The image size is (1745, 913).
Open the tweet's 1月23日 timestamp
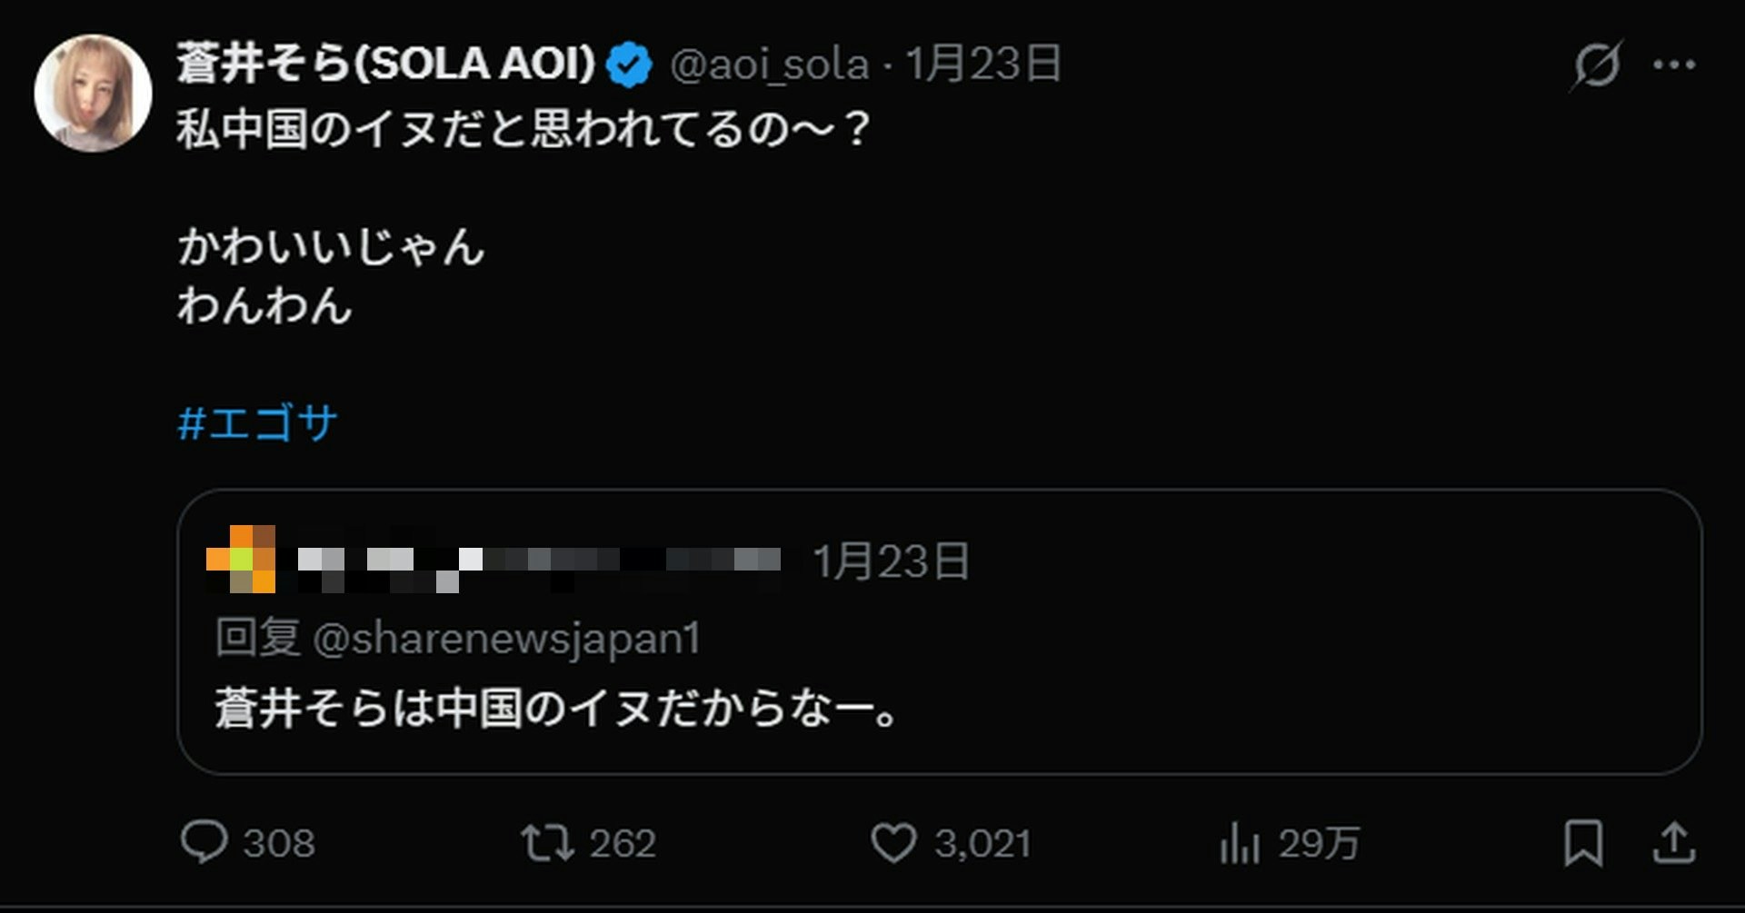[x=983, y=64]
